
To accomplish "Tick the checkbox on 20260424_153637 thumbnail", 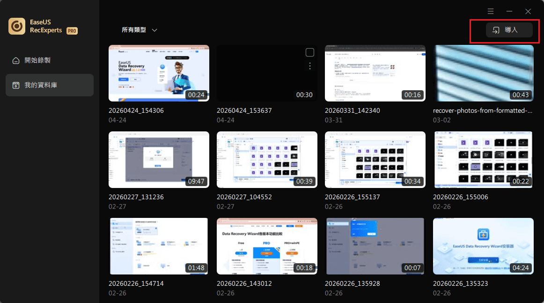I will tap(310, 52).
